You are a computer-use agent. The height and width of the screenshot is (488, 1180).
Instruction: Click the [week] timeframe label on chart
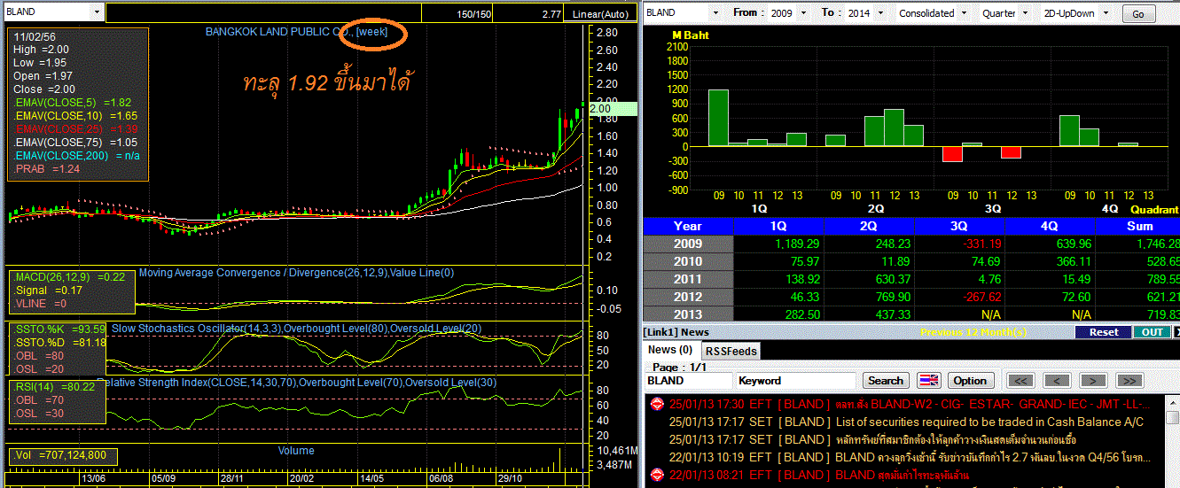pos(371,31)
